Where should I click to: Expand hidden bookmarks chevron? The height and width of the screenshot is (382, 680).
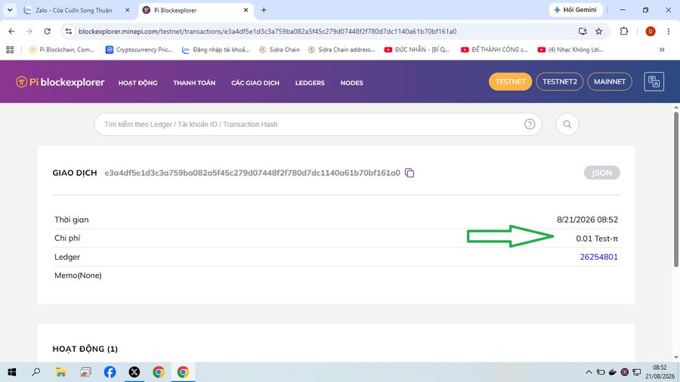click(662, 50)
